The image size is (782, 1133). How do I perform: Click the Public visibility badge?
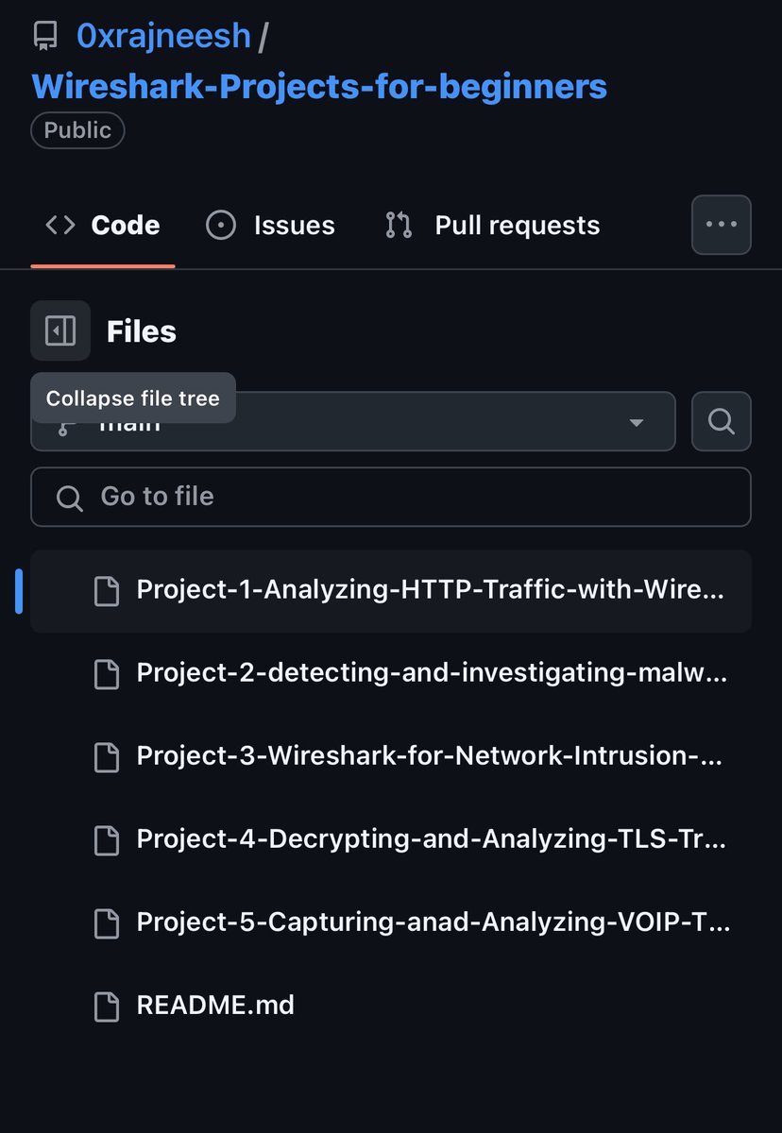pyautogui.click(x=77, y=130)
